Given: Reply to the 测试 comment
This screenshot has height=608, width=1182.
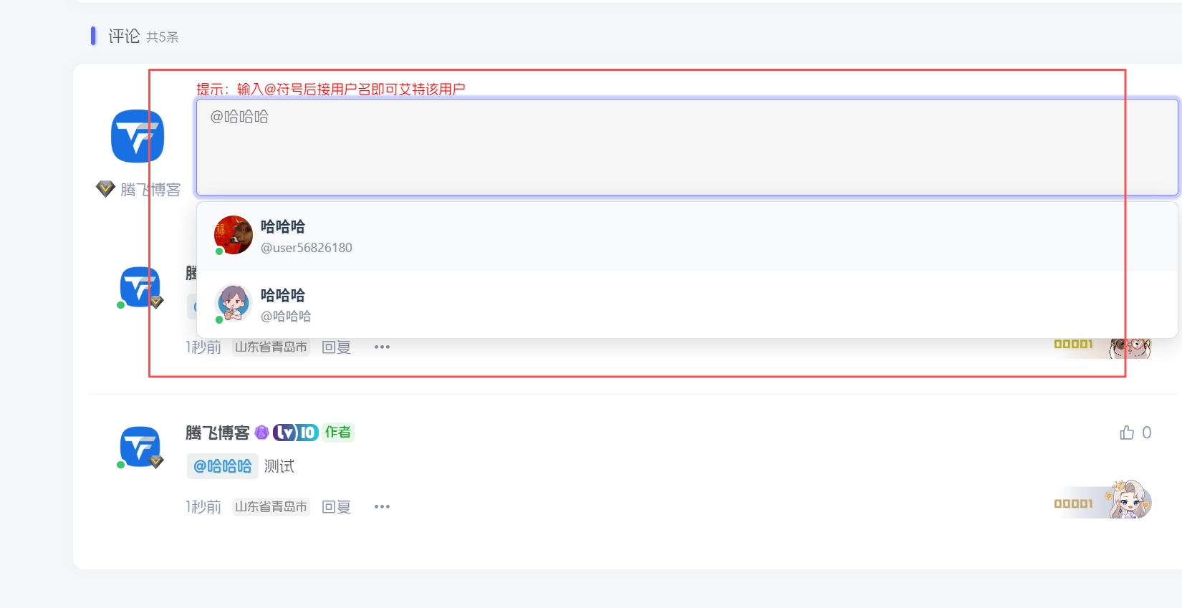Looking at the screenshot, I should click(x=336, y=507).
